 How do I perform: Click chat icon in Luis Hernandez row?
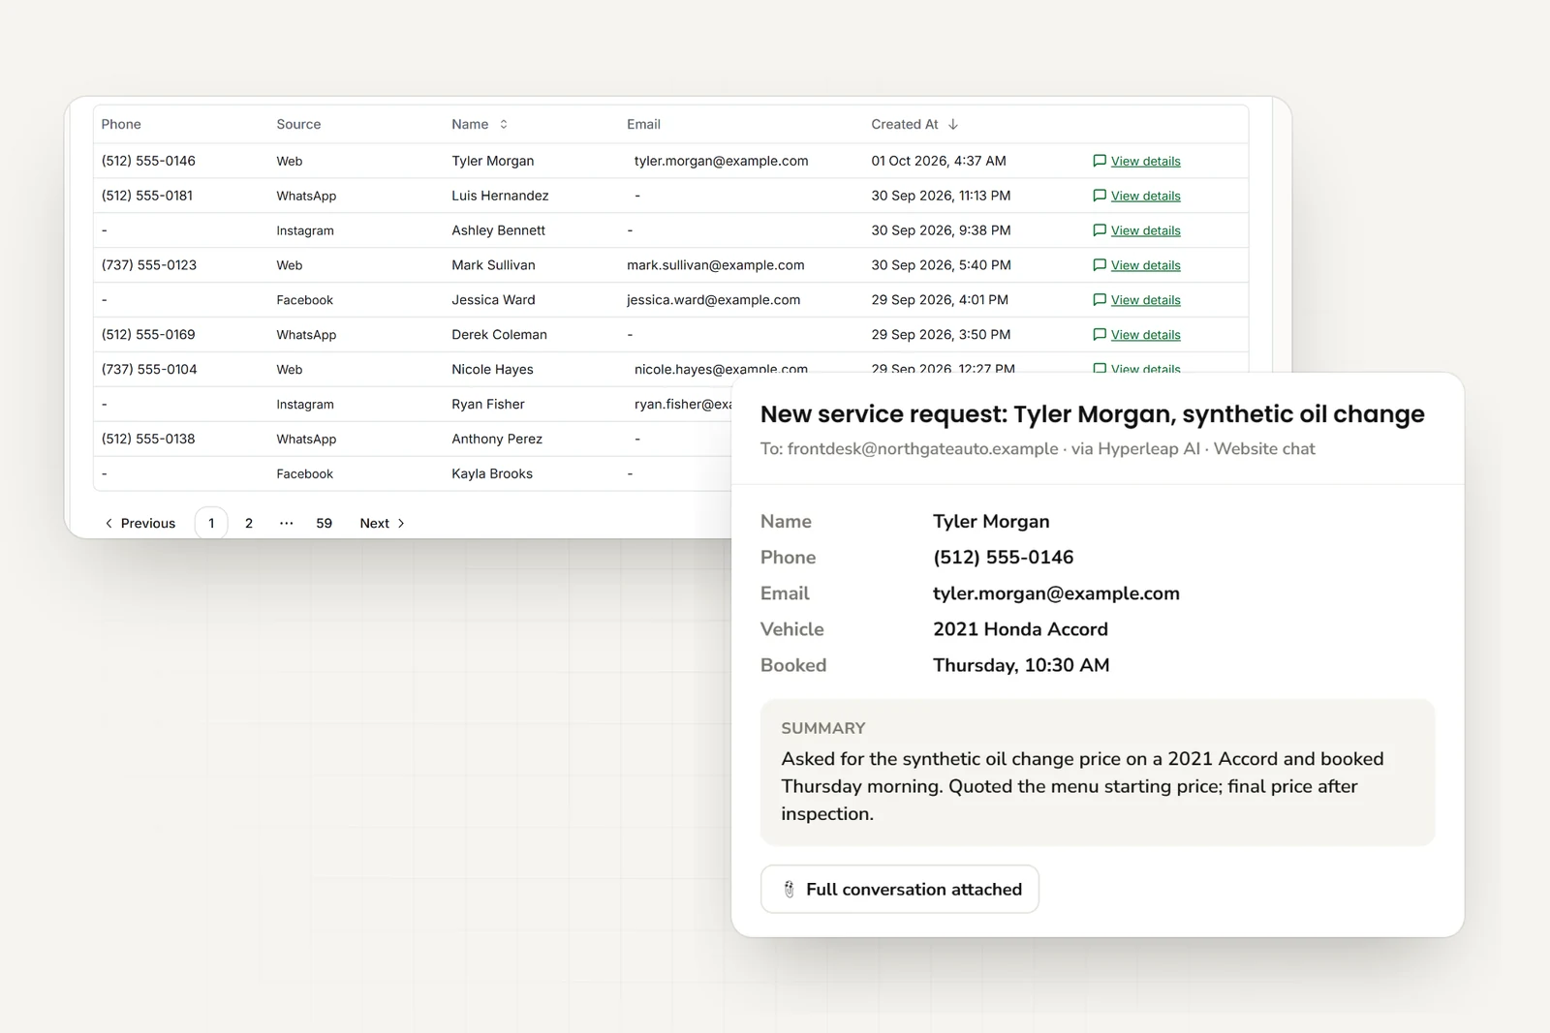click(1100, 196)
